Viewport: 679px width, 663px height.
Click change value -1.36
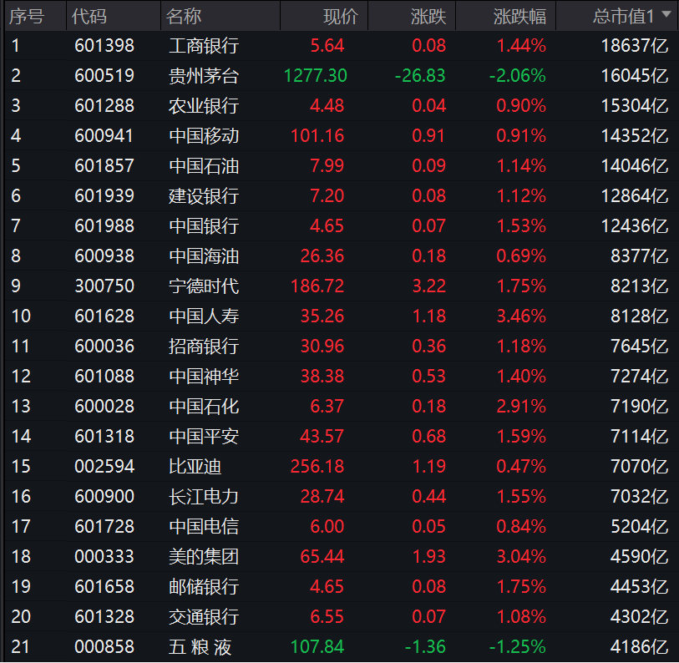click(425, 647)
